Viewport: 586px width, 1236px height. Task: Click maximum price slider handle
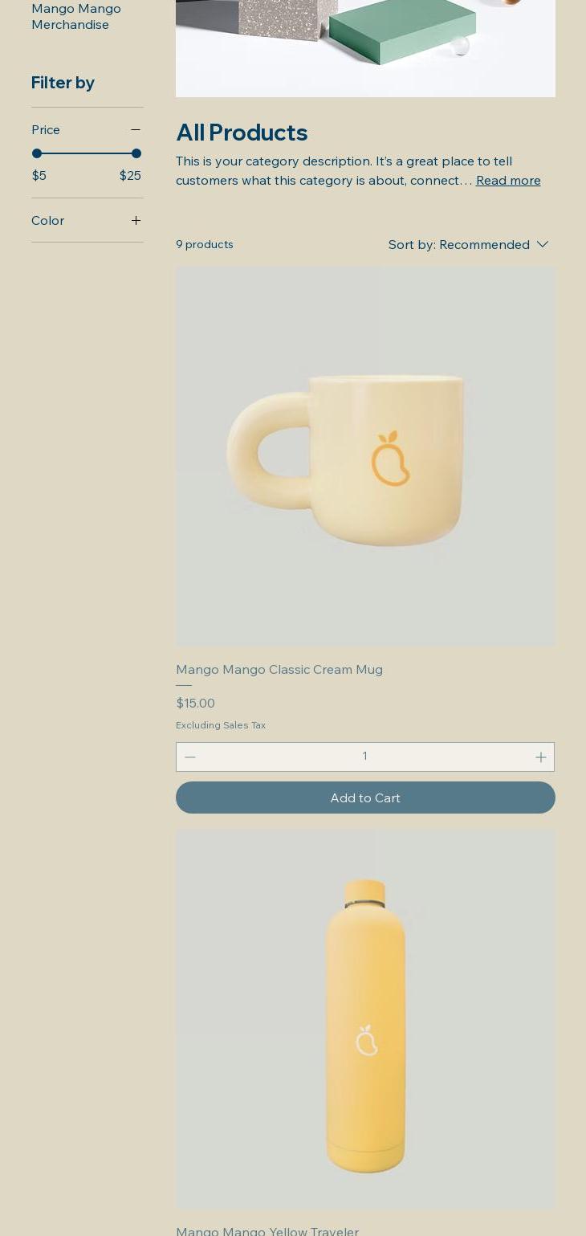[x=136, y=153]
